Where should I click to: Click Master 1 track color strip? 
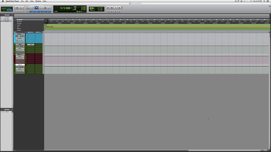coord(14,59)
